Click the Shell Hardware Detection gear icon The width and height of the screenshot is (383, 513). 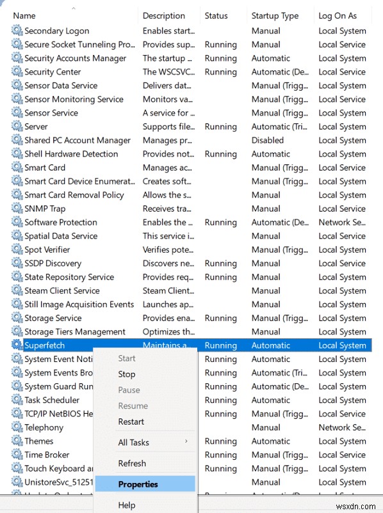(x=17, y=154)
